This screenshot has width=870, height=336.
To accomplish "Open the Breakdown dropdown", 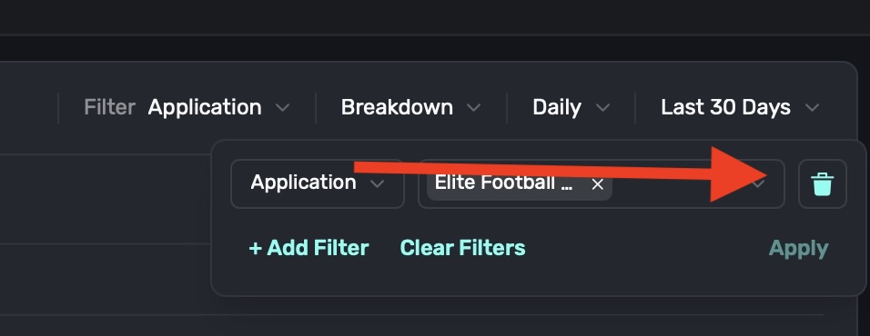I will pos(410,107).
